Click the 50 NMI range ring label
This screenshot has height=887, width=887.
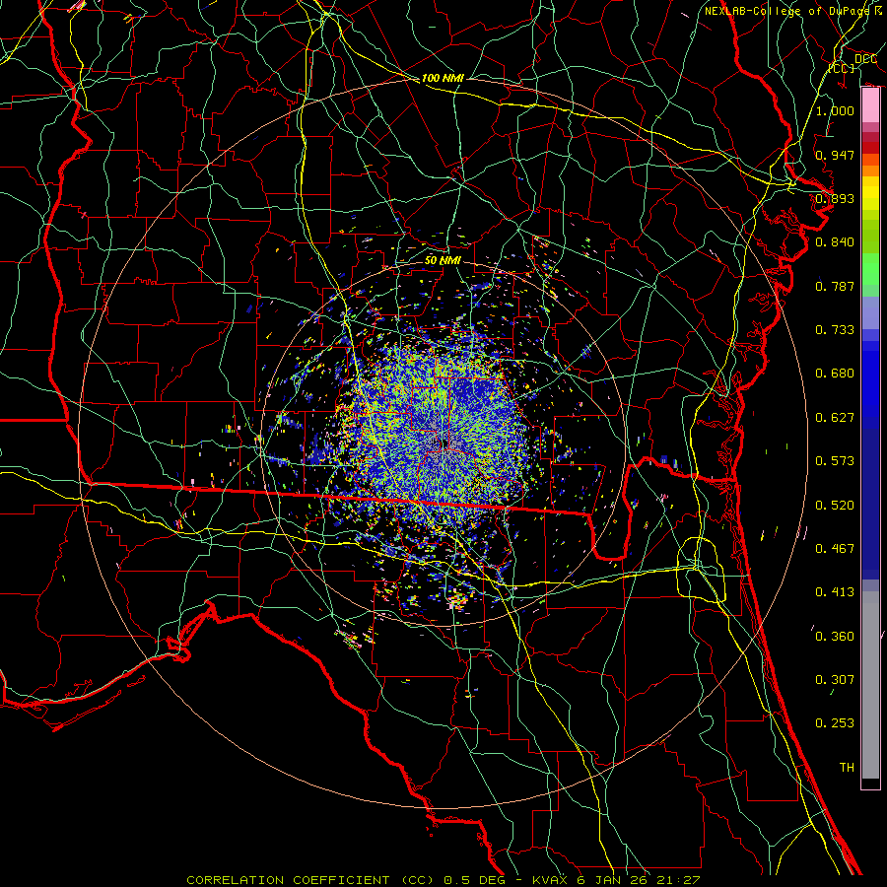click(x=443, y=260)
